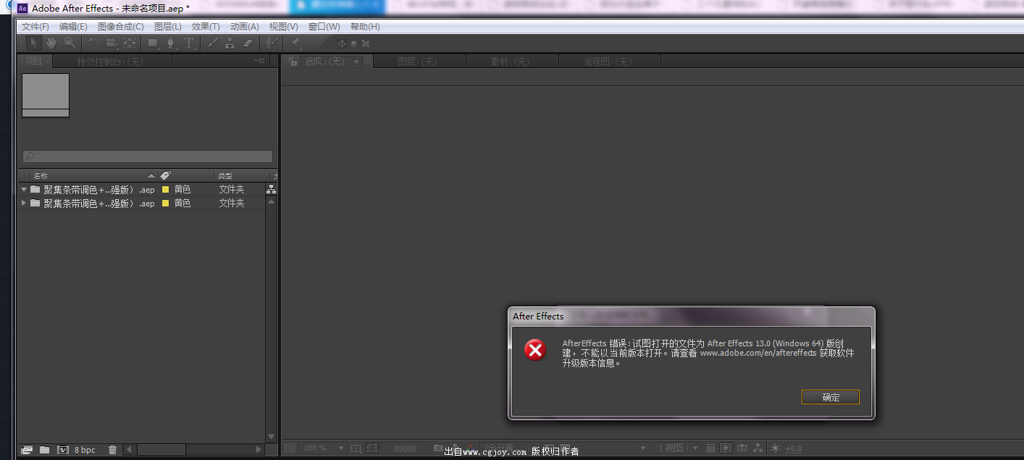Open the 编辑(E) menu
This screenshot has width=1024, height=460.
coord(73,27)
